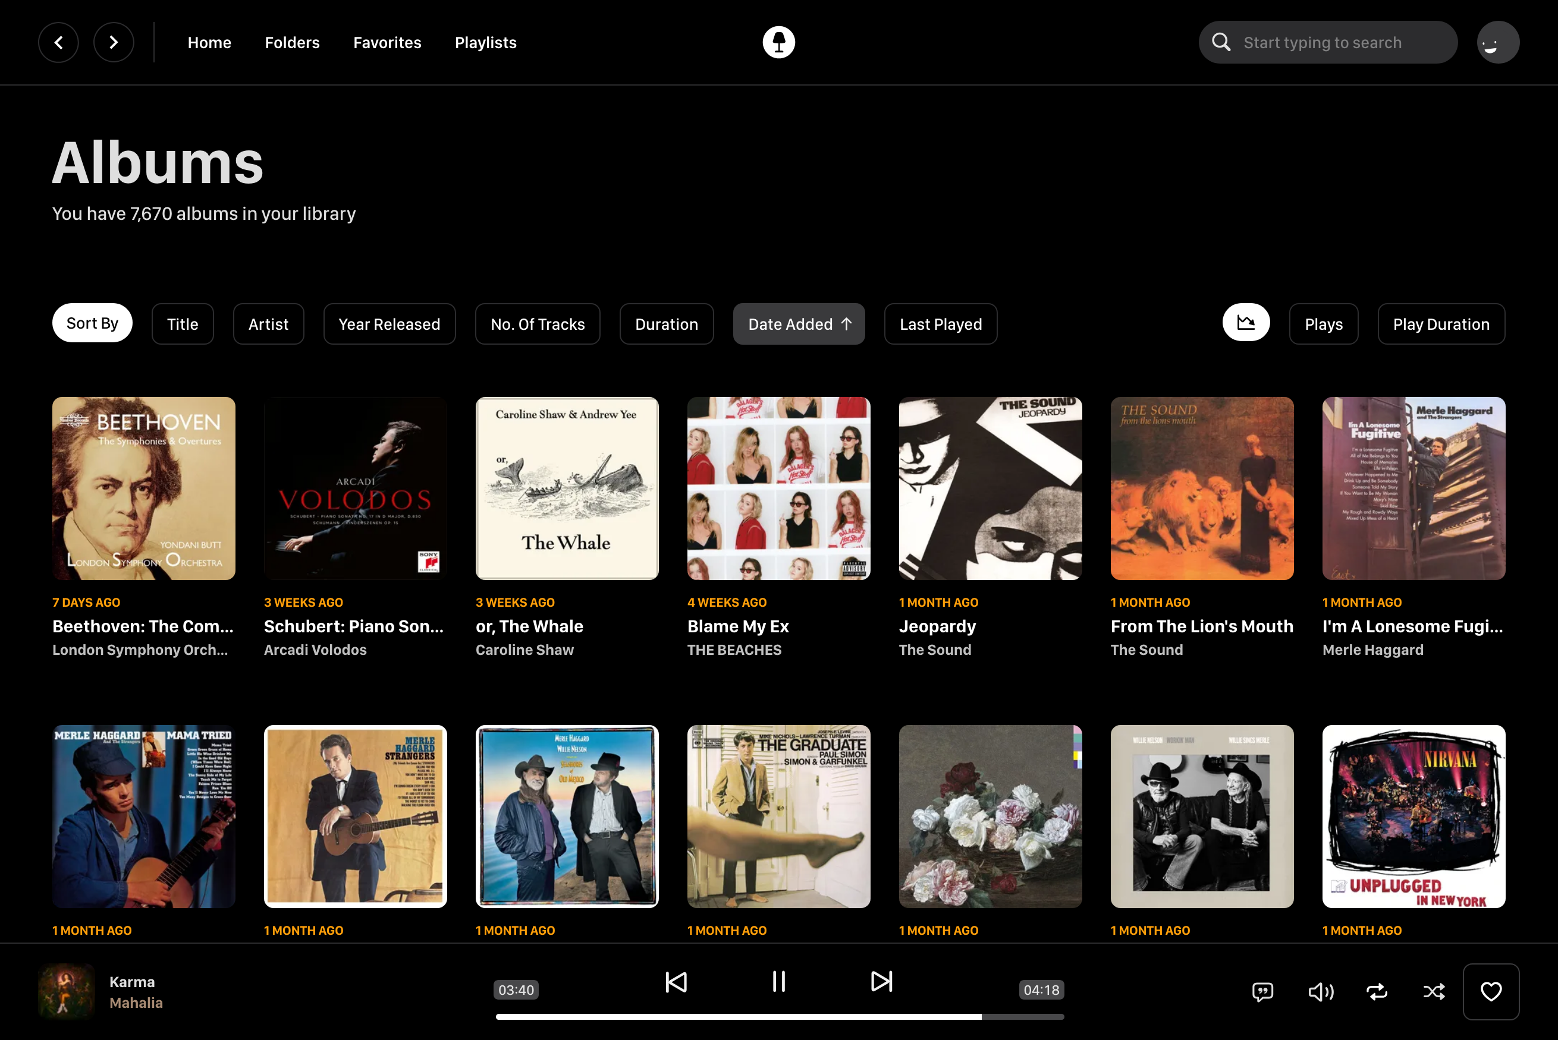The image size is (1558, 1040).
Task: Open the Willie Nelson duo album cover
Action: point(1202,817)
